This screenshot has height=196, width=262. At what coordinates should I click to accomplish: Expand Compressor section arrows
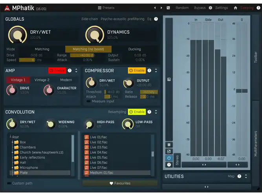pos(156,71)
